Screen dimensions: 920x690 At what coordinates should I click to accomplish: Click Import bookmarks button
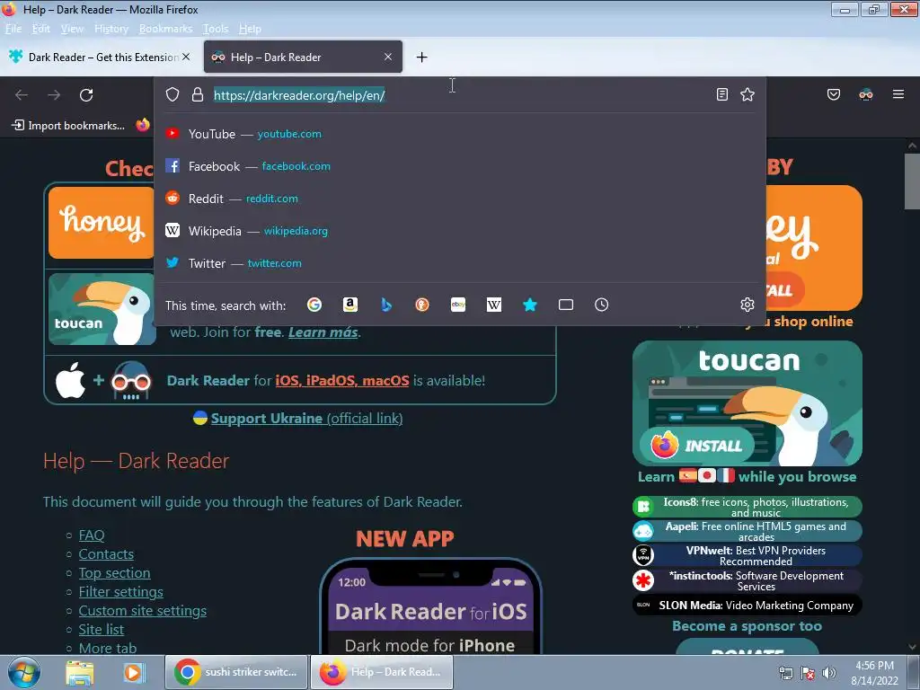click(x=68, y=125)
